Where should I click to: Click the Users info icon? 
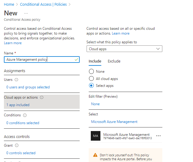click(x=16, y=80)
